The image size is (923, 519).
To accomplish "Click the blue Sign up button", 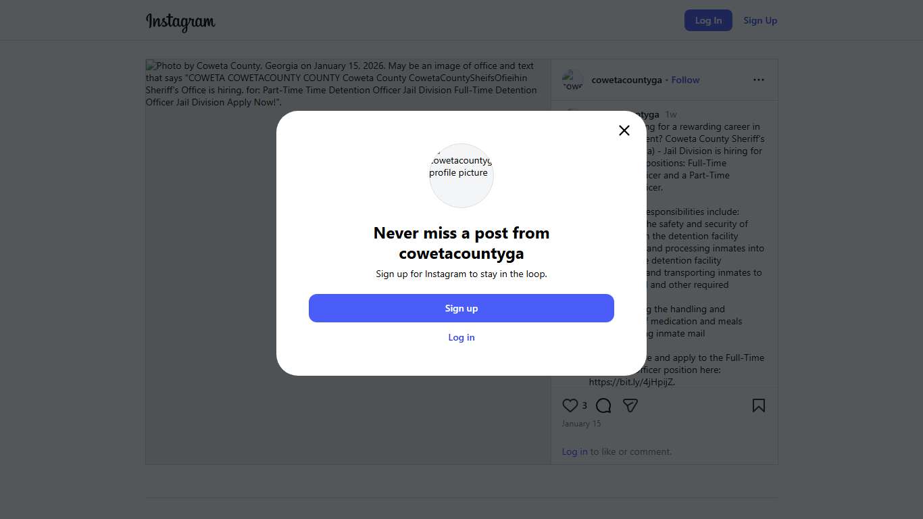I will coord(461,308).
